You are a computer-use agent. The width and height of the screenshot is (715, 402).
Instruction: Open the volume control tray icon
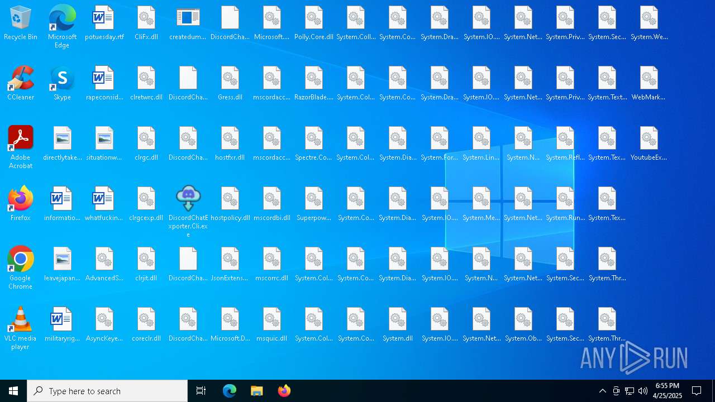coord(643,391)
